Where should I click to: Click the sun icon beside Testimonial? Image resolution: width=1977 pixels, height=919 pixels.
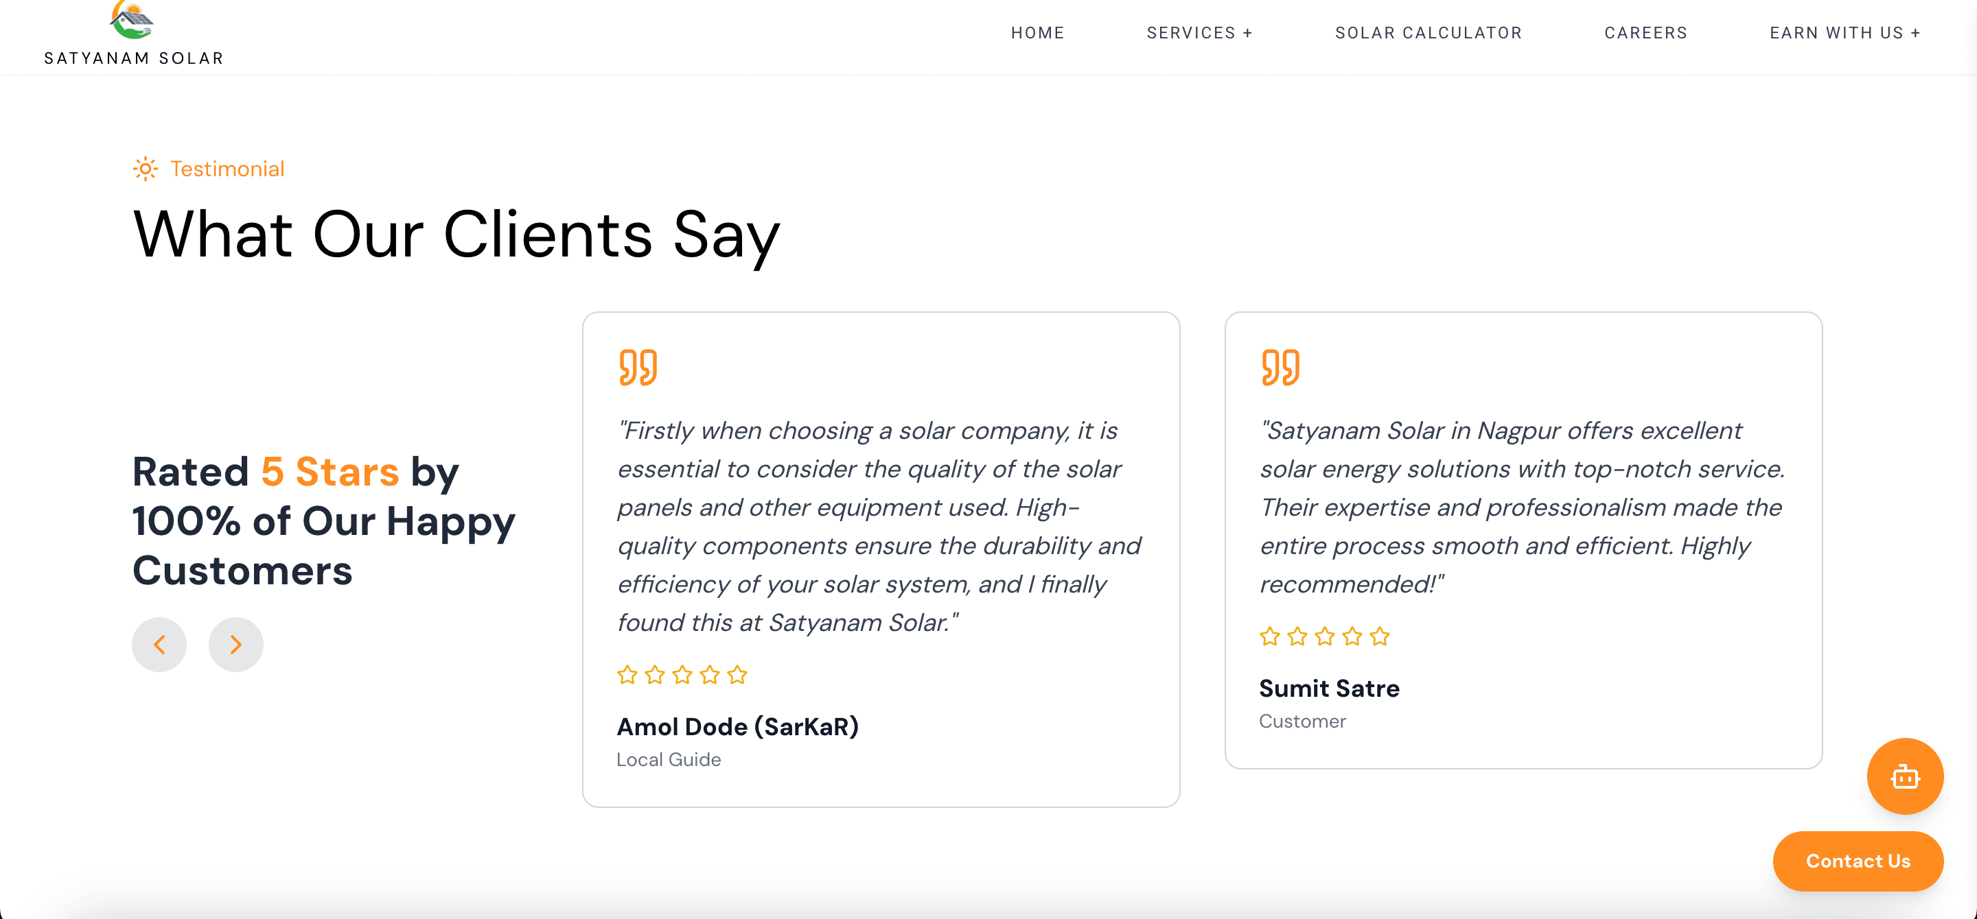click(x=145, y=169)
